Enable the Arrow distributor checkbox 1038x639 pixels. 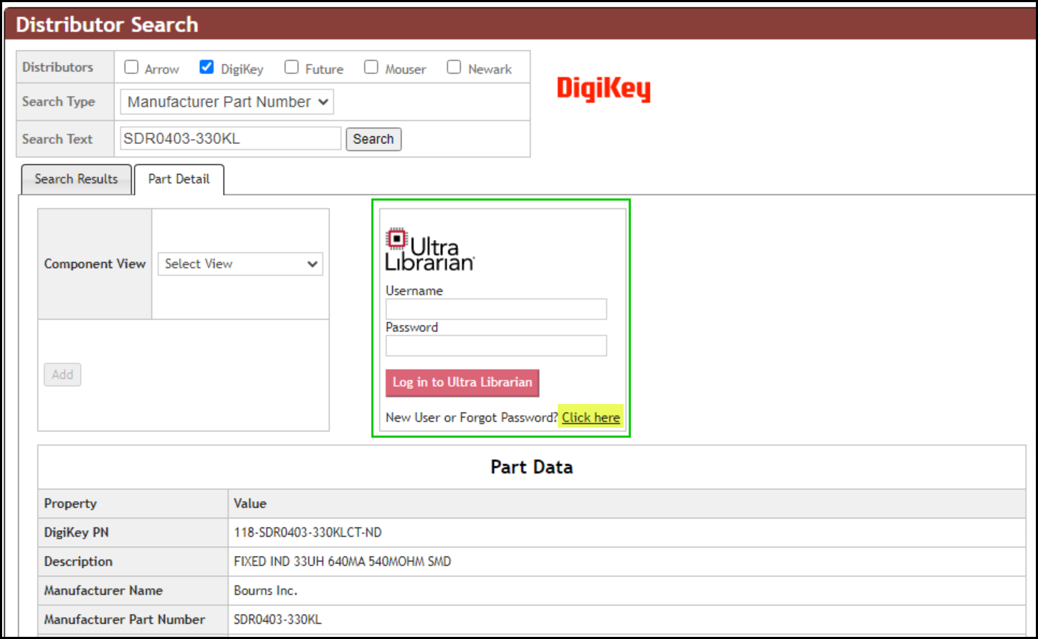pos(131,66)
